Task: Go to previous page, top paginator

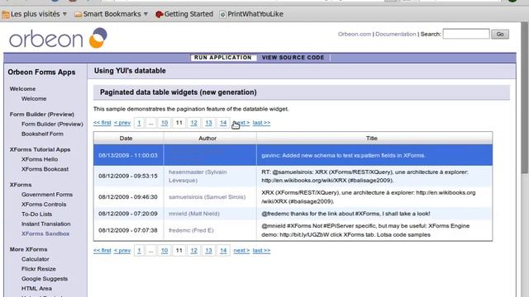Action: (x=122, y=123)
